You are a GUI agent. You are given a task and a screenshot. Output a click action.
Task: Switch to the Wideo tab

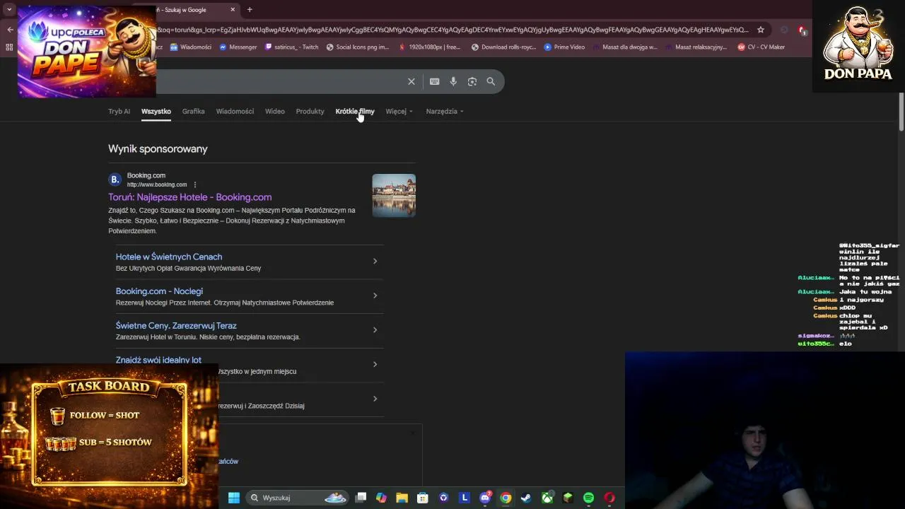(275, 111)
